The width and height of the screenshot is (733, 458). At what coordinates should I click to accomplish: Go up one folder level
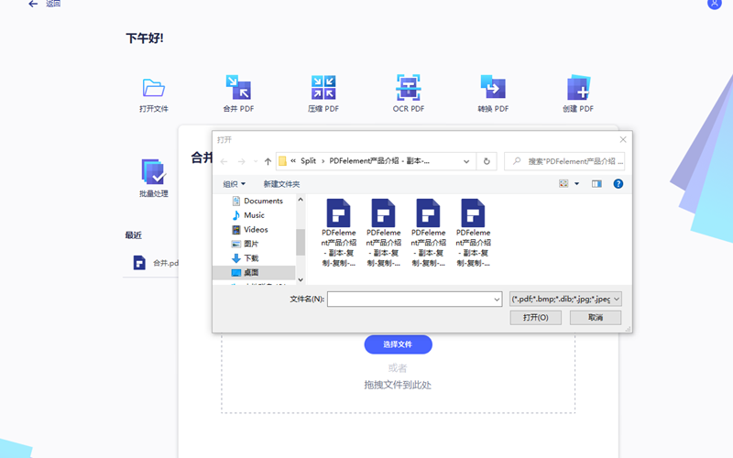(x=267, y=161)
